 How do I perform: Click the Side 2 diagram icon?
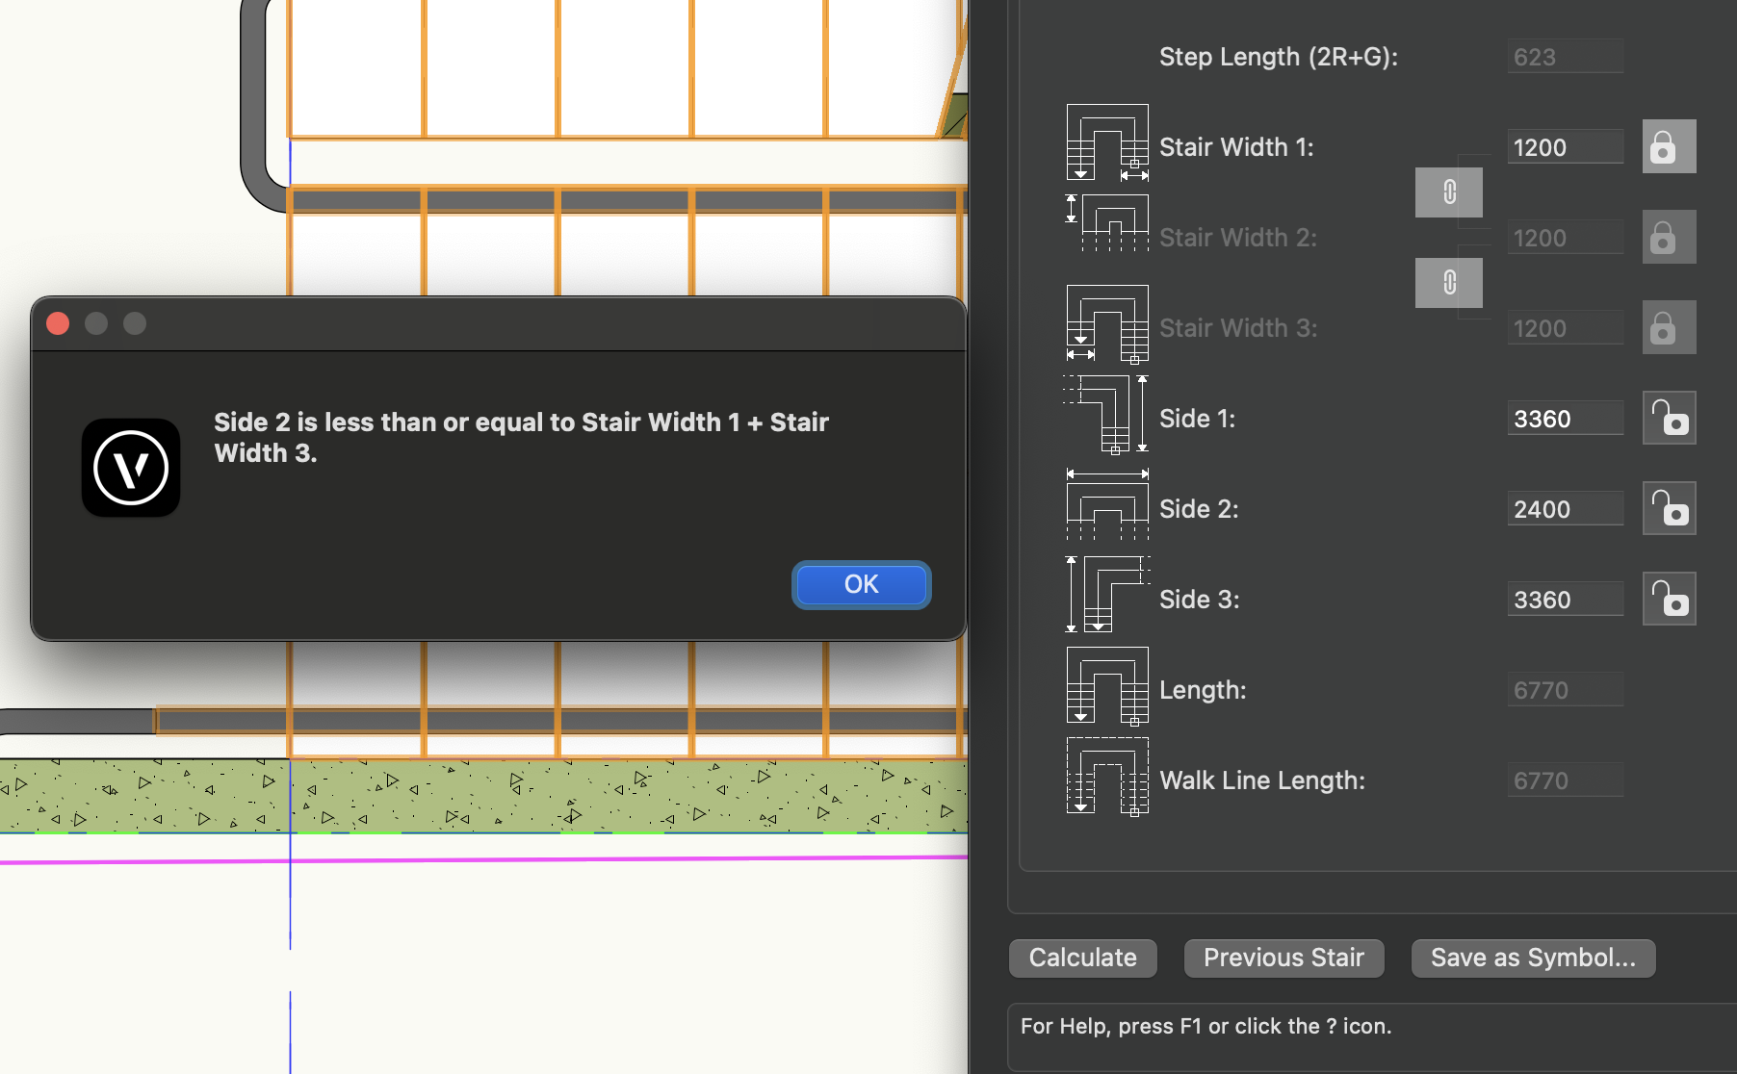click(x=1107, y=505)
